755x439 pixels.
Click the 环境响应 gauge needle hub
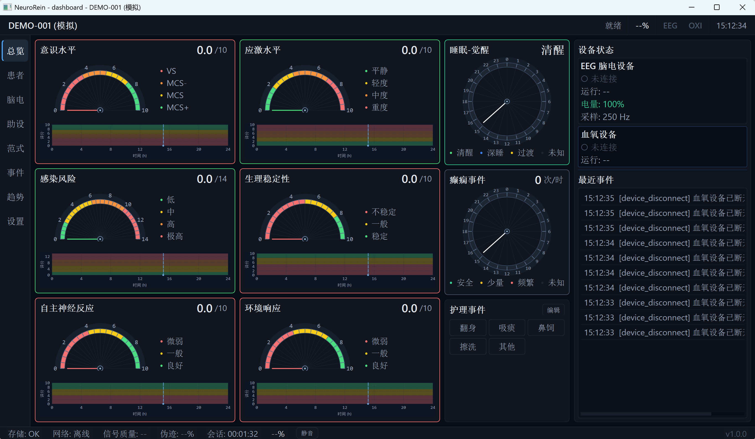point(305,368)
